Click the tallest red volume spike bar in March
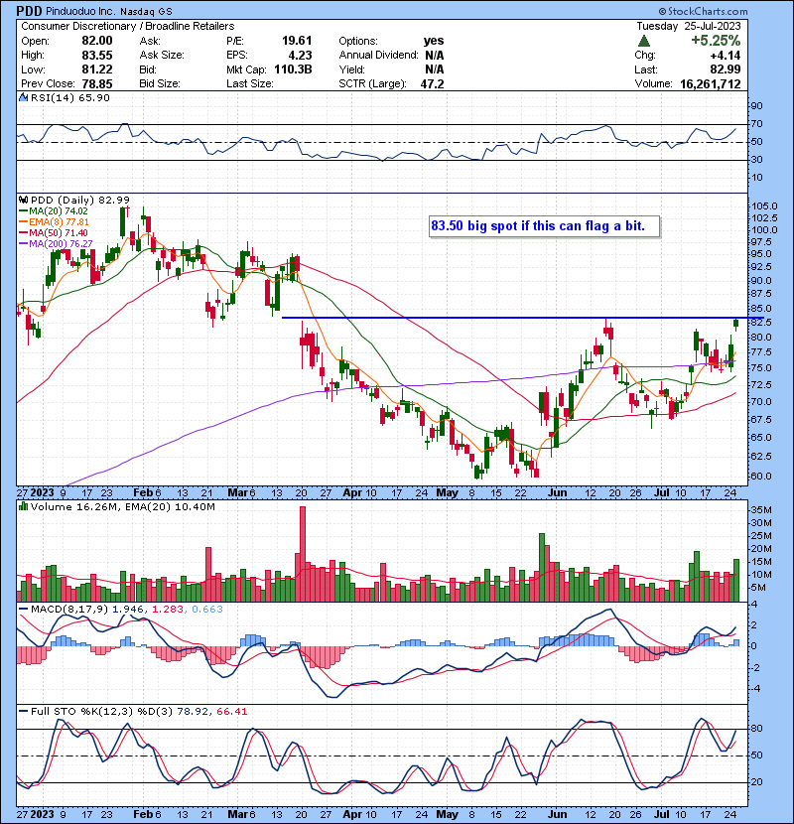Image resolution: width=794 pixels, height=824 pixels. (302, 554)
